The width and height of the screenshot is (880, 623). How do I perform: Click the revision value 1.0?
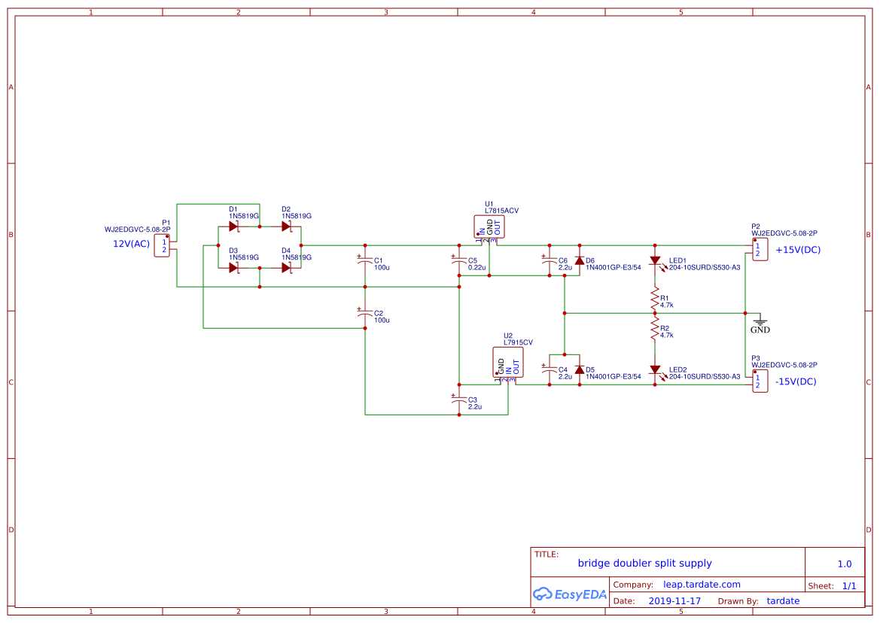(844, 564)
